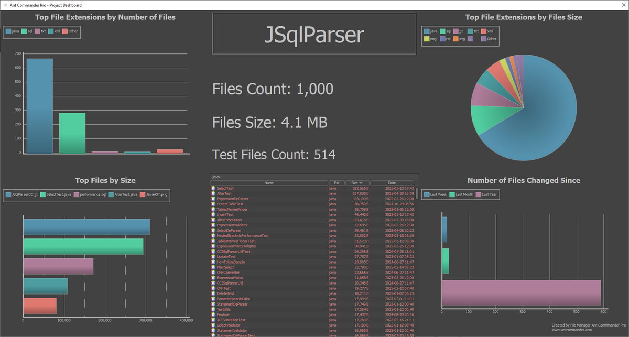Viewport: 629px width, 337px height.
Task: Click svg swatch in Files Size legend
Action: point(456,39)
